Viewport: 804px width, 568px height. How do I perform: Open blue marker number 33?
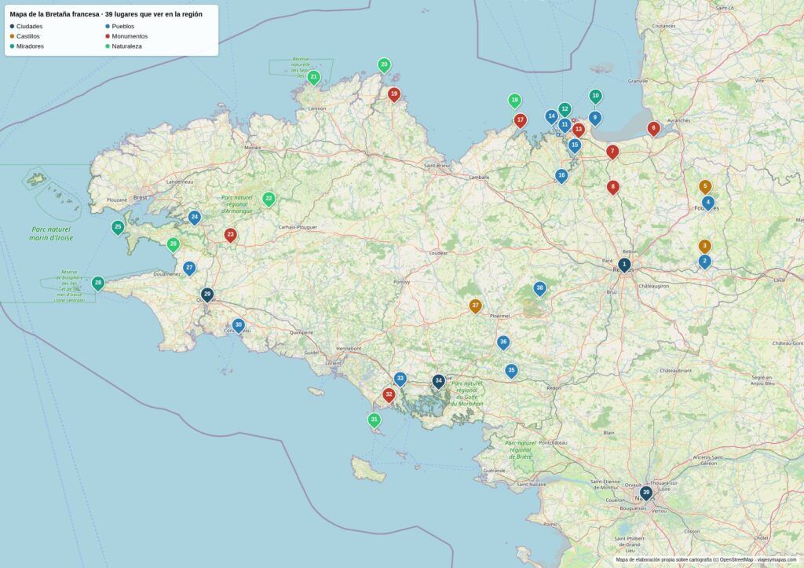pos(400,379)
